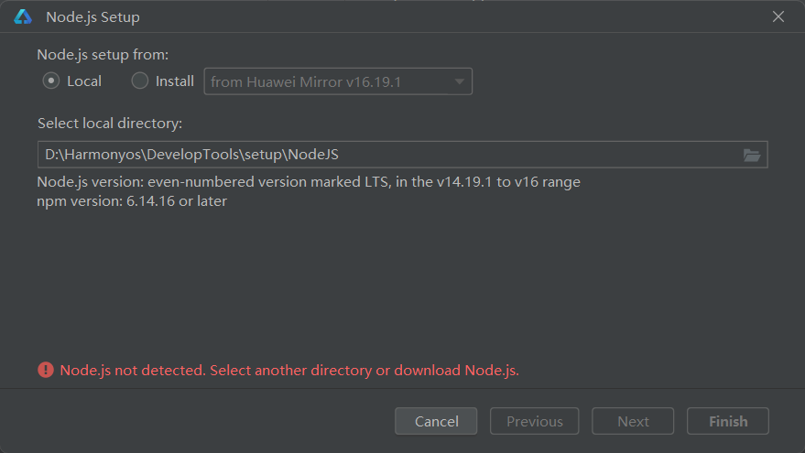Click the red error icon beside the Node.js not detected message

(x=46, y=370)
